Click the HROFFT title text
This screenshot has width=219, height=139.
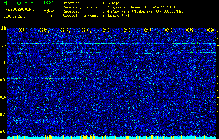pos(22,3)
